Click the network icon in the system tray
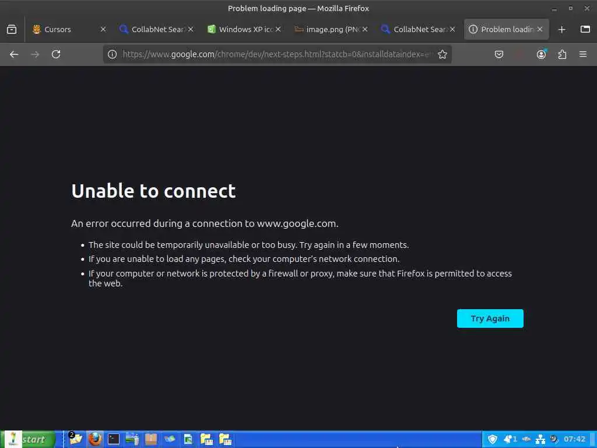Screen dimensions: 597x448 point(540,439)
